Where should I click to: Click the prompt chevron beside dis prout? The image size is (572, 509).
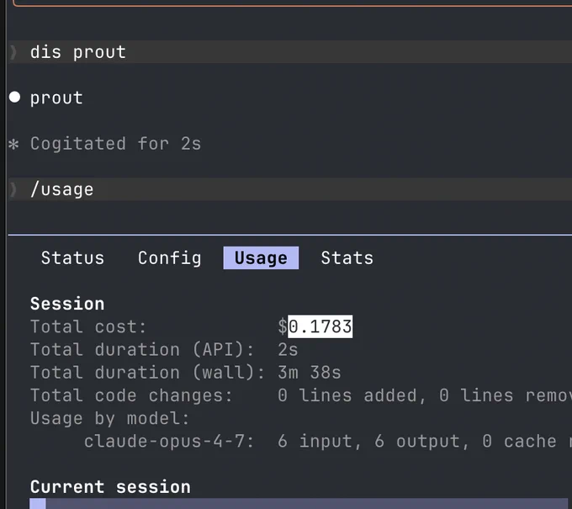(x=13, y=52)
